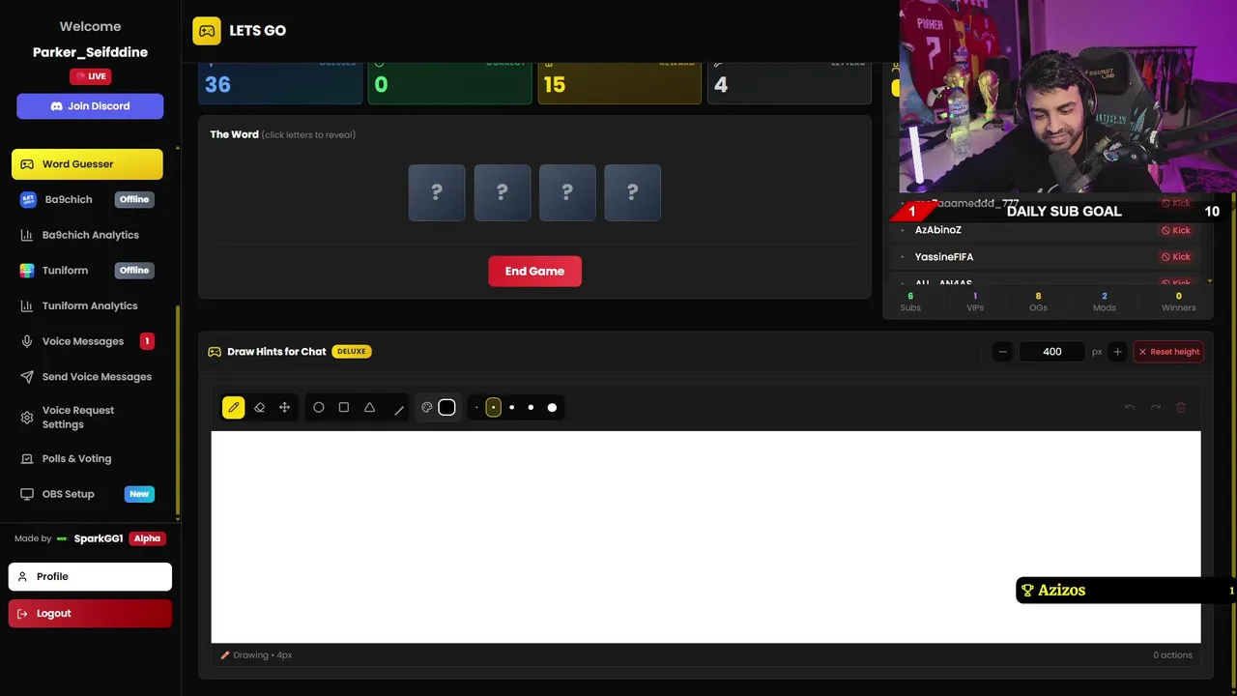Click the Voice Messages notification badge 1
The width and height of the screenshot is (1237, 696).
point(147,341)
